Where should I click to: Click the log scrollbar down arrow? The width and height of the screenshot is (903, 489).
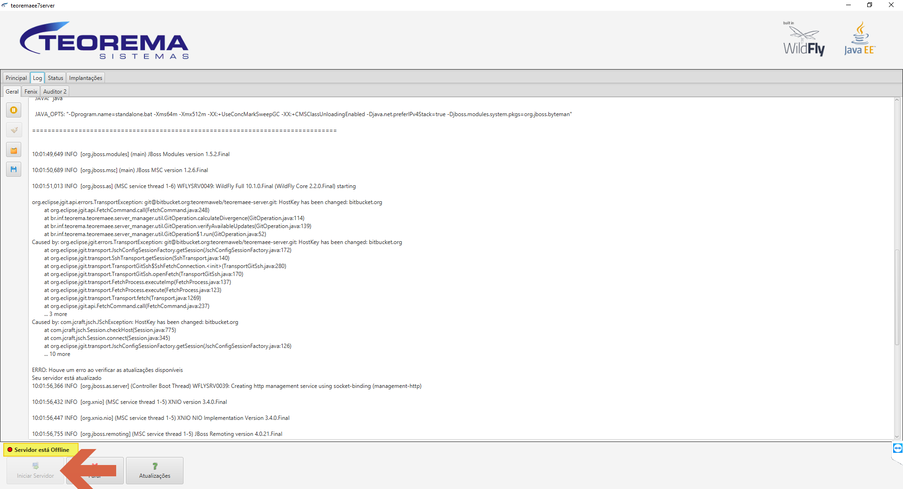tap(897, 437)
